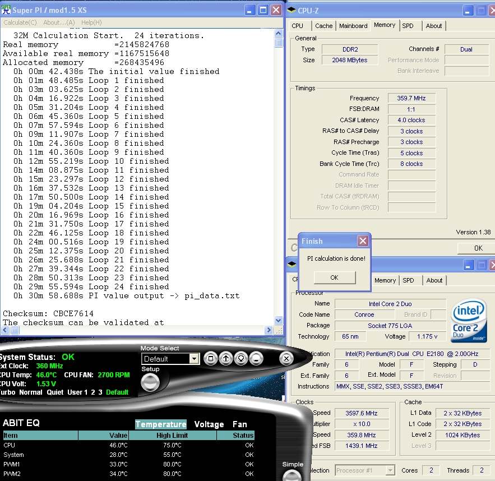Click the CAS# Latency value 4.0 clocks
The width and height of the screenshot is (495, 481).
coord(411,120)
